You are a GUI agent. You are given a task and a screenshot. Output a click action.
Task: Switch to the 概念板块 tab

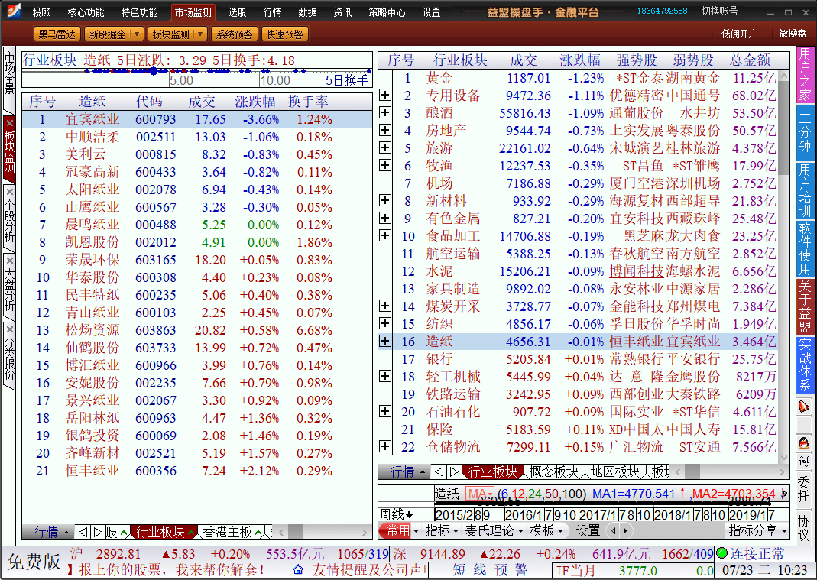coord(553,471)
